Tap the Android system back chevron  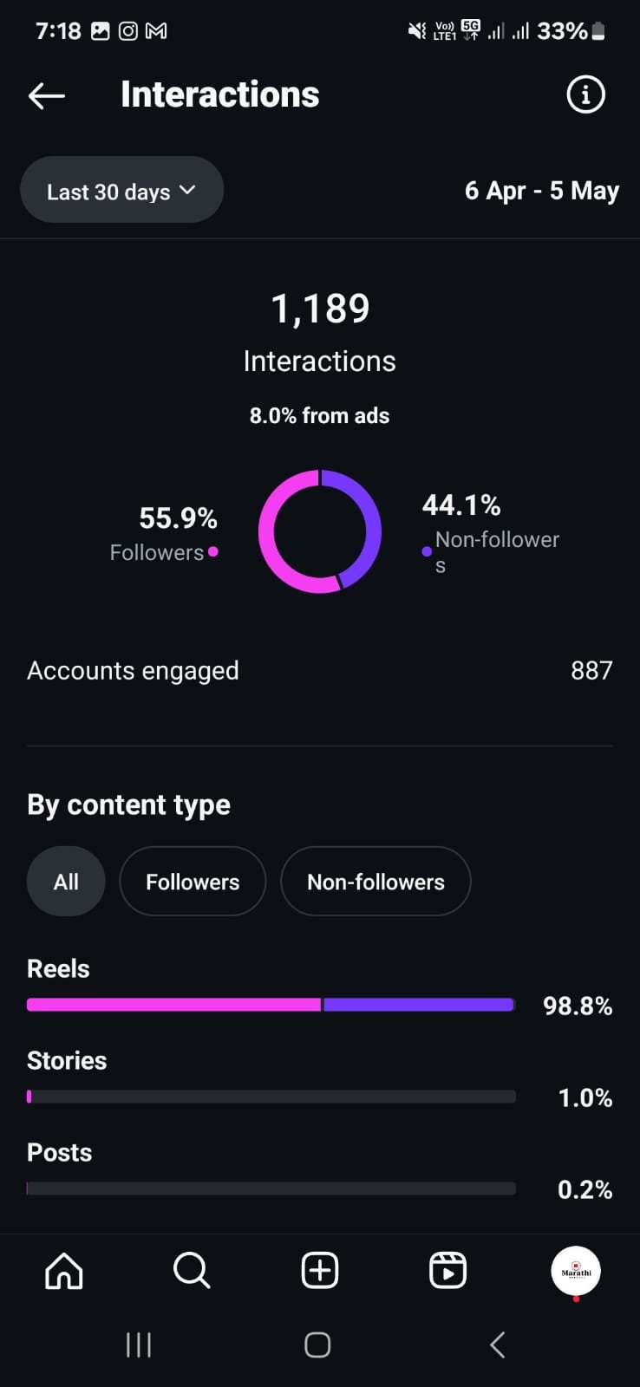point(497,1345)
